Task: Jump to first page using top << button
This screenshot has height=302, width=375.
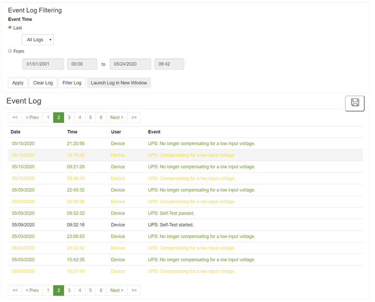Action: pos(15,117)
